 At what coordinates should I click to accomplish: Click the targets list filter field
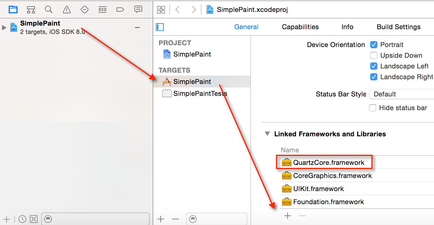(x=217, y=219)
